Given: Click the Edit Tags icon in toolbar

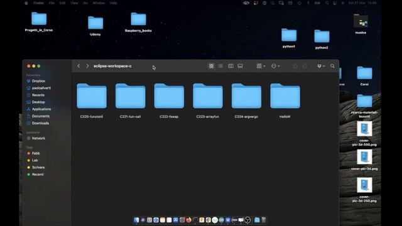Looking at the screenshot, I should pos(305,66).
